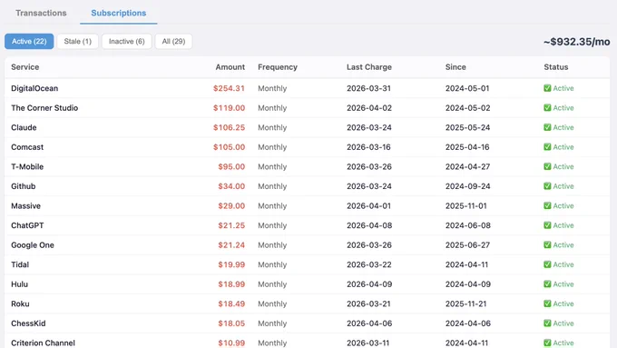Viewport: 617px width, 348px height.
Task: Click the green check icon for The Corner Studio
Action: point(547,107)
